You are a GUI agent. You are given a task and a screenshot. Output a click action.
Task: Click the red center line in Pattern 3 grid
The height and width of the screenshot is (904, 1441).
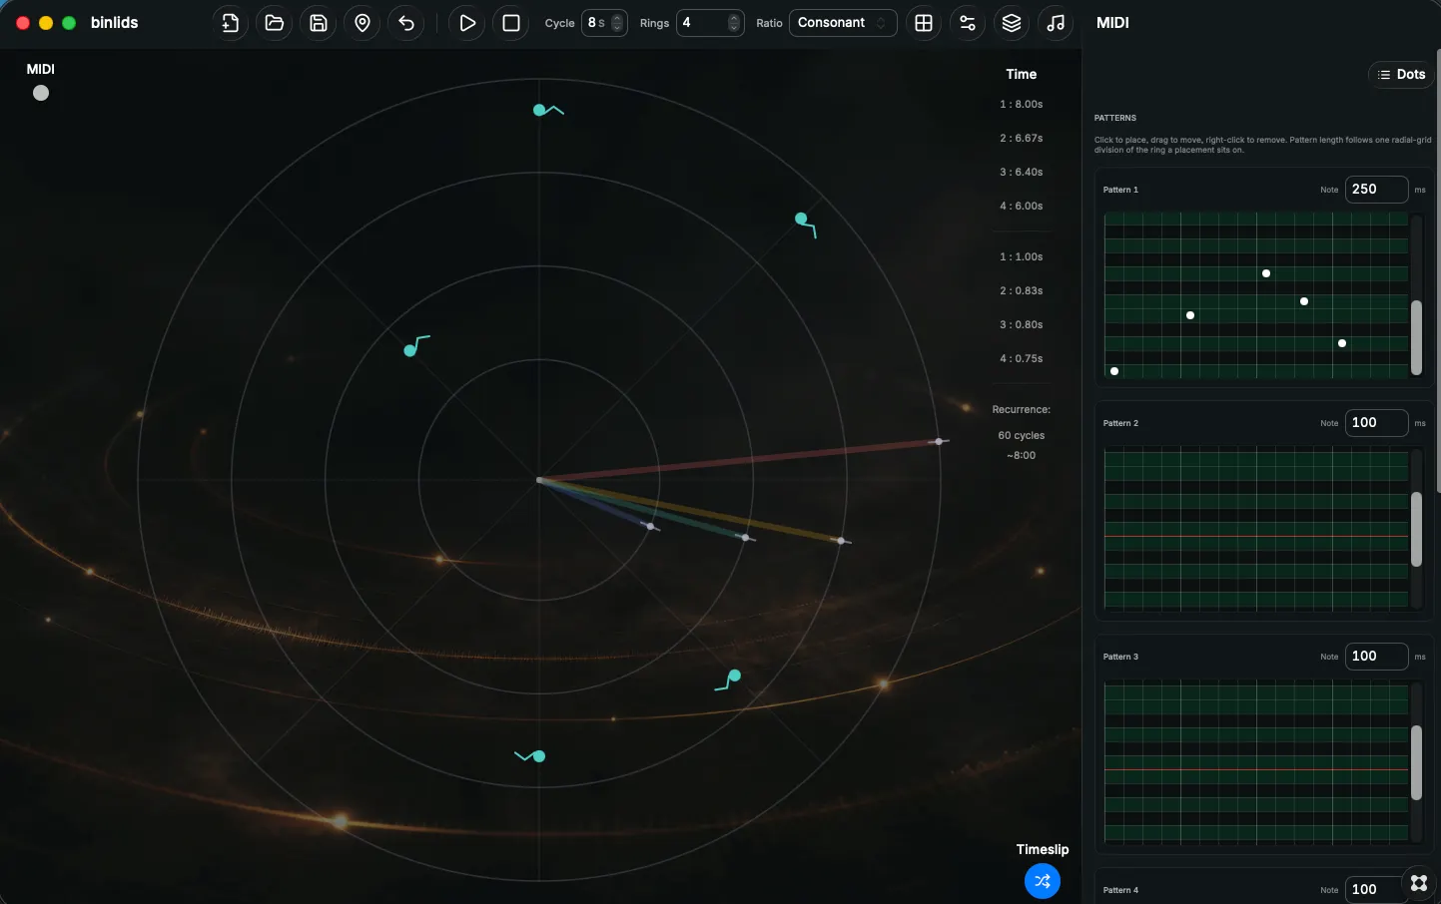click(1256, 770)
